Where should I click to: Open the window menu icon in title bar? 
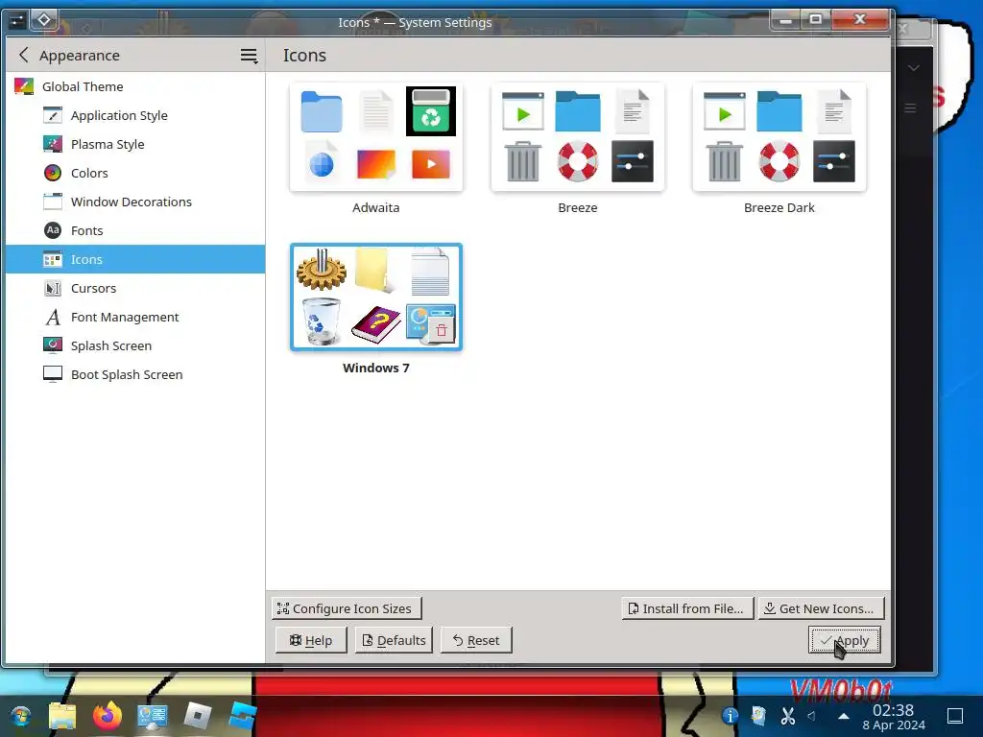click(x=17, y=21)
